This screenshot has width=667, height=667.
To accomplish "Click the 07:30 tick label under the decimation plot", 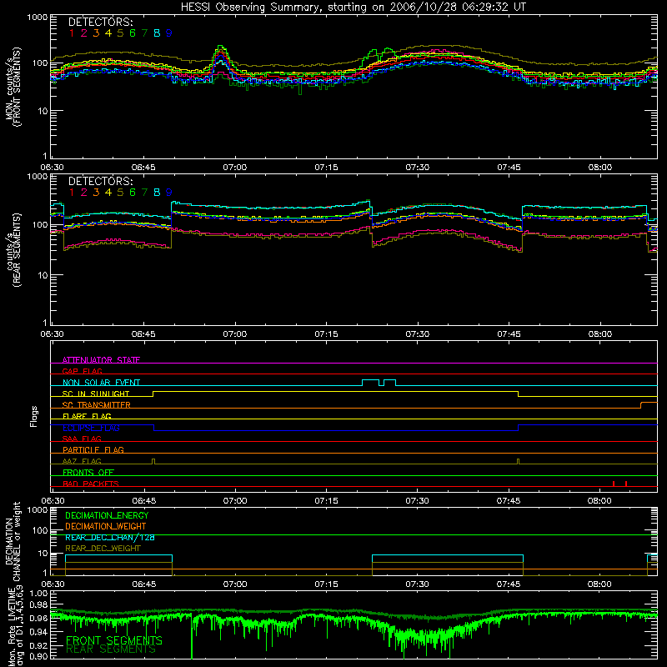I will pyautogui.click(x=417, y=584).
